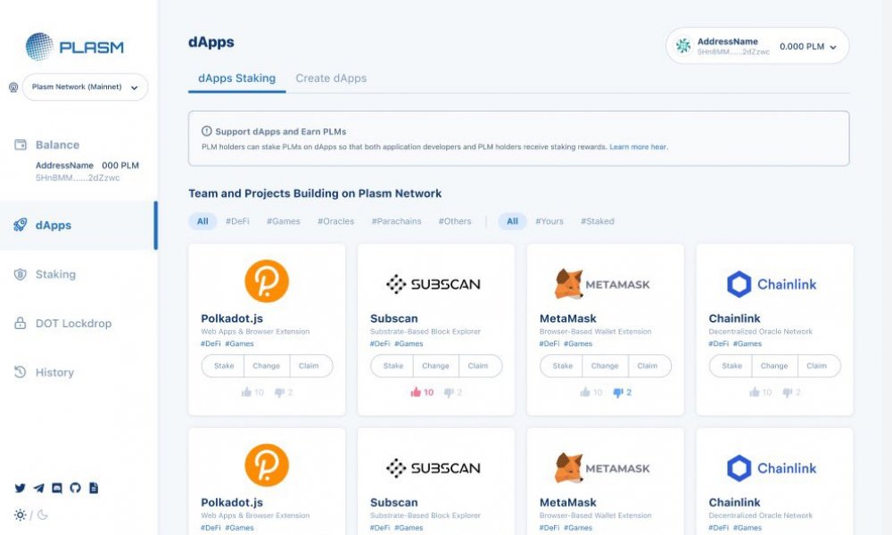Filter projects by #Staked
Screen dimensions: 892x535
[x=598, y=221]
